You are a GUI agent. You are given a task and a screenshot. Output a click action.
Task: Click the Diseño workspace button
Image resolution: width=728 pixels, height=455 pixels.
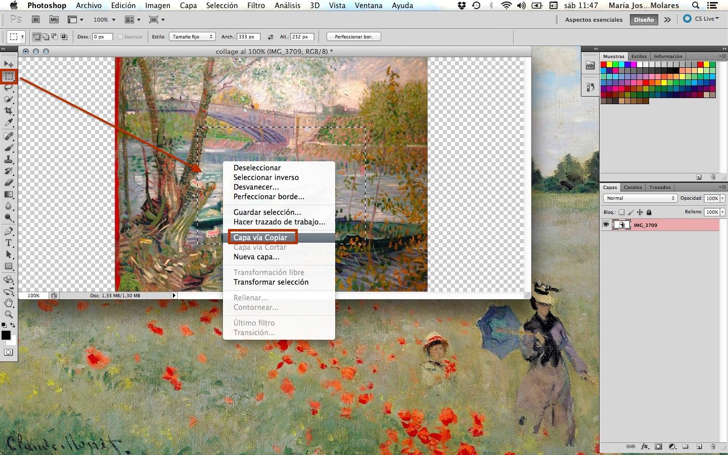click(644, 20)
